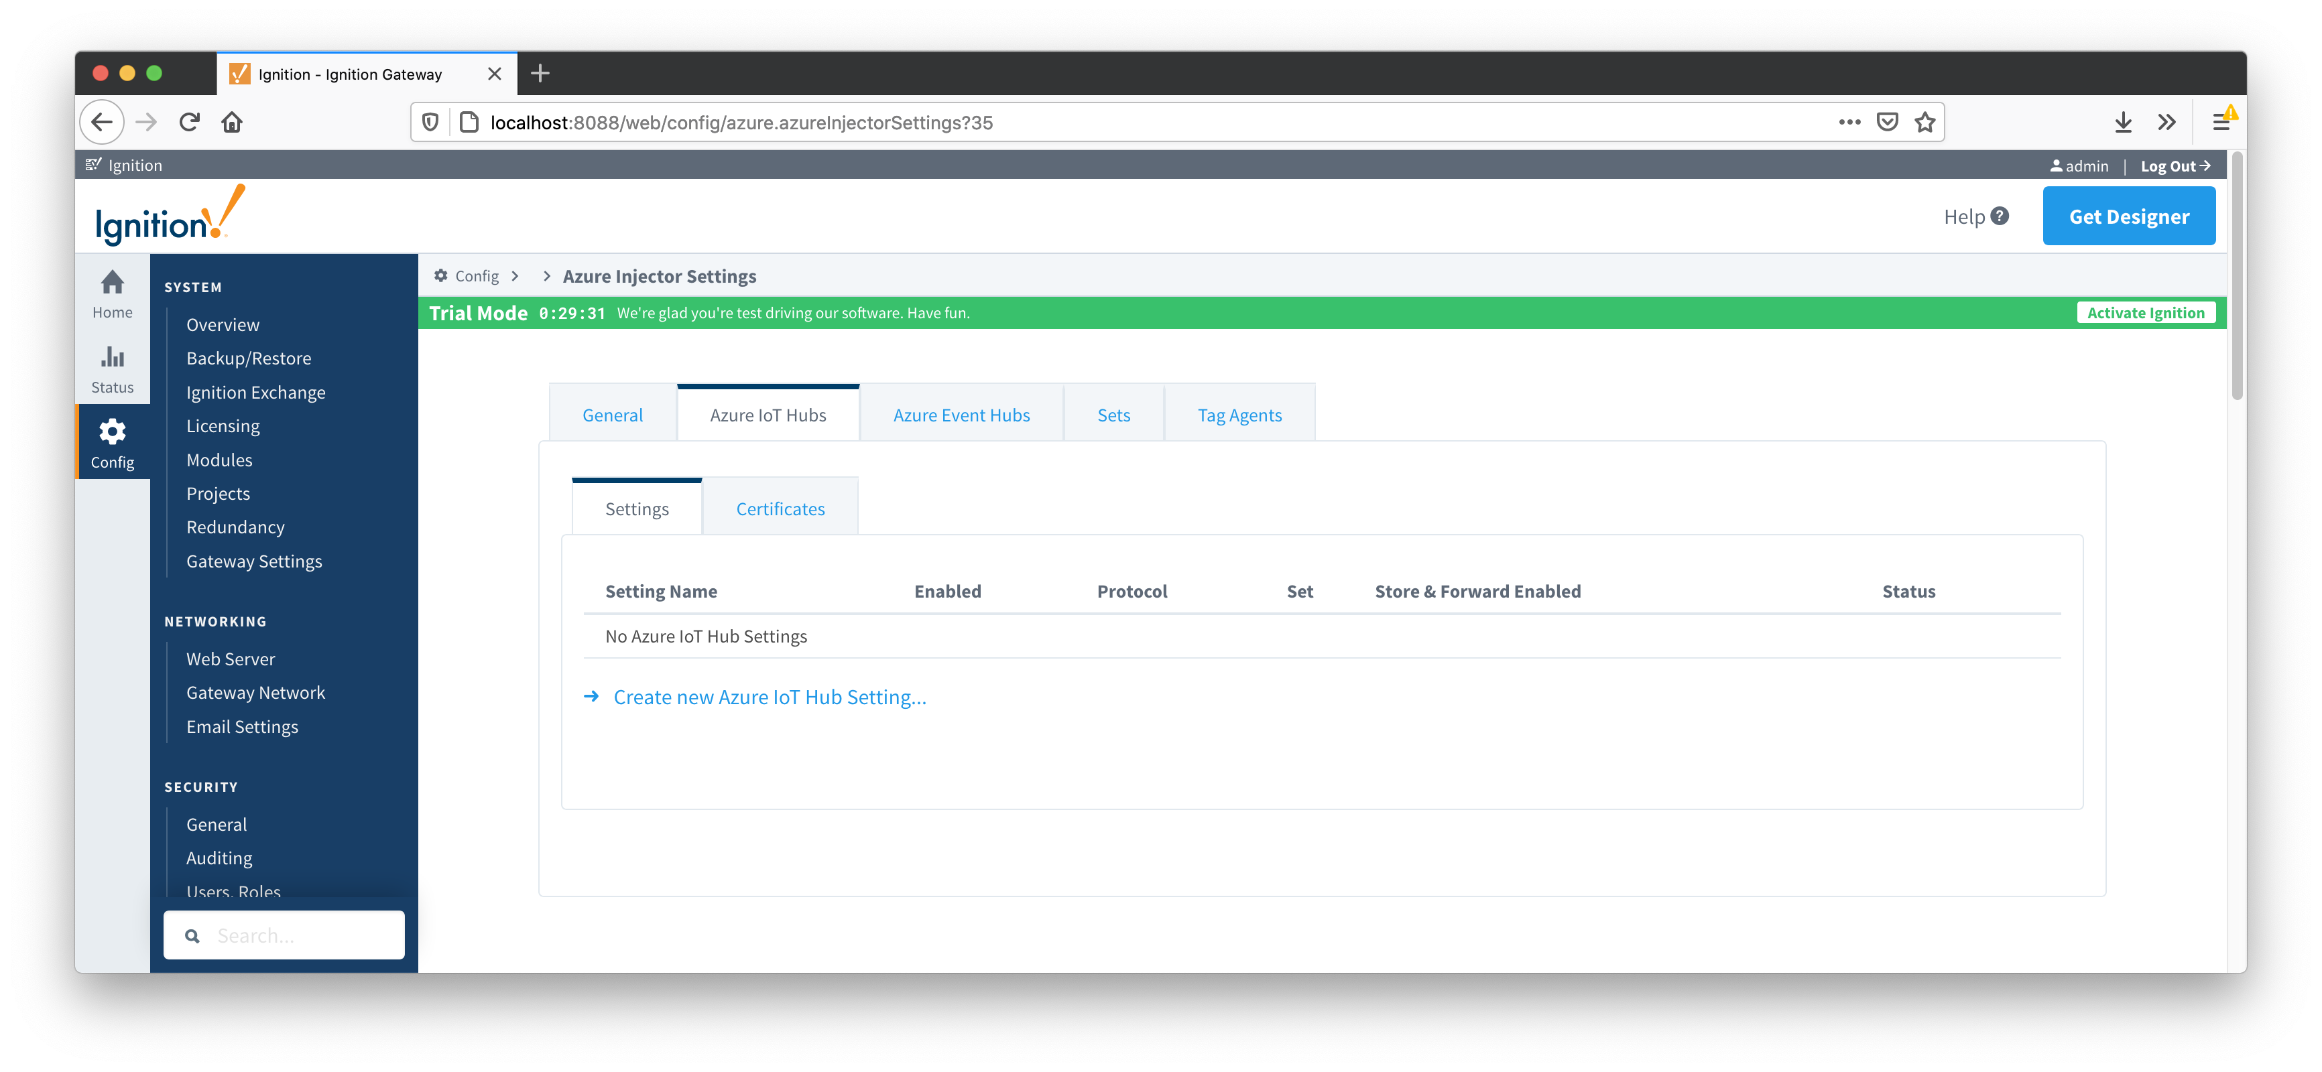
Task: Expand the toolbar overflow chevrons
Action: click(x=2166, y=123)
